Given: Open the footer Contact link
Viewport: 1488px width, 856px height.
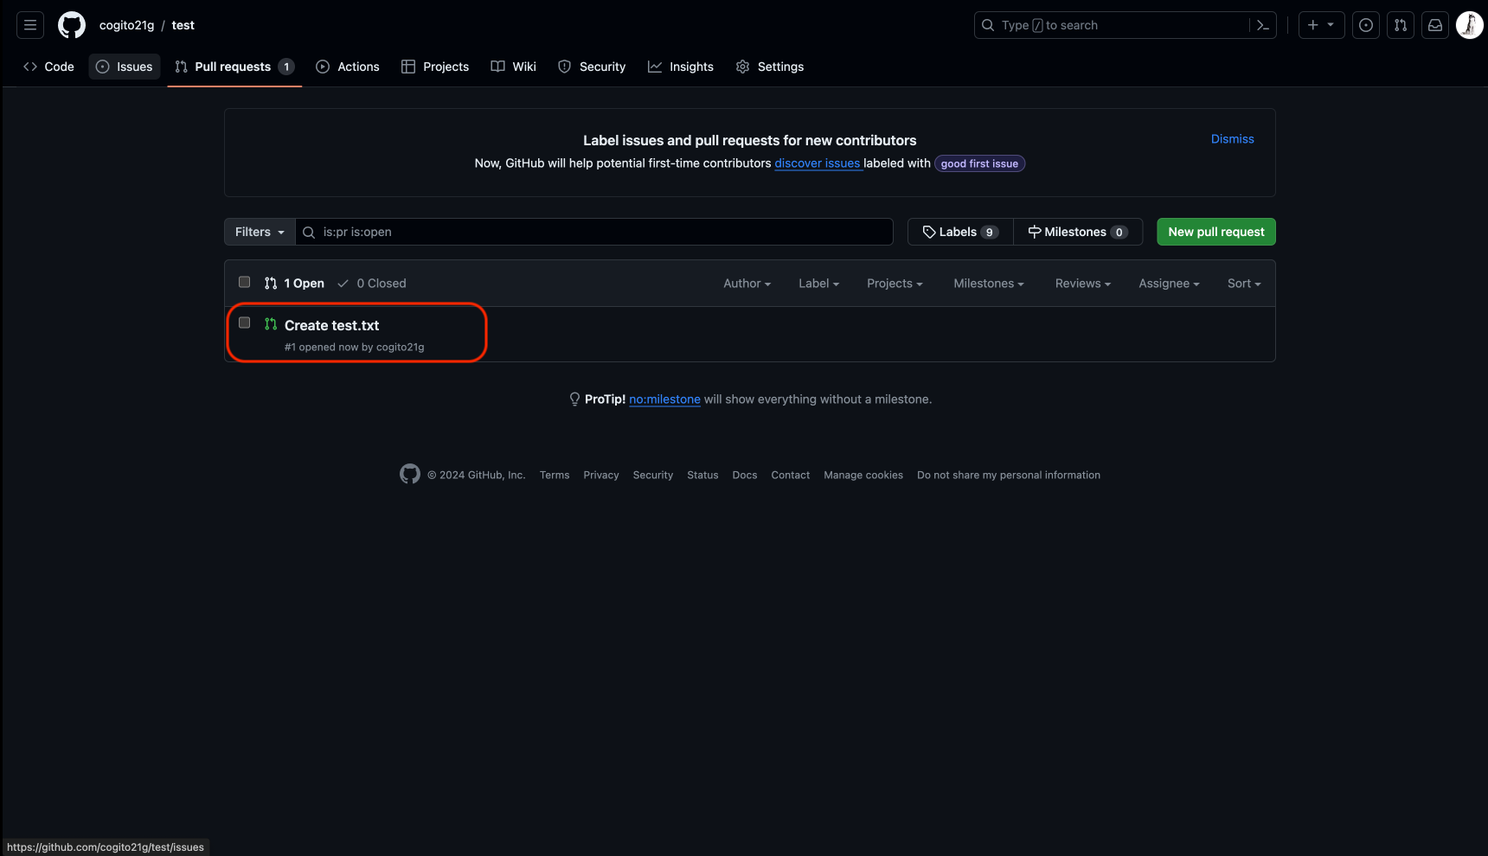Looking at the screenshot, I should (x=791, y=475).
